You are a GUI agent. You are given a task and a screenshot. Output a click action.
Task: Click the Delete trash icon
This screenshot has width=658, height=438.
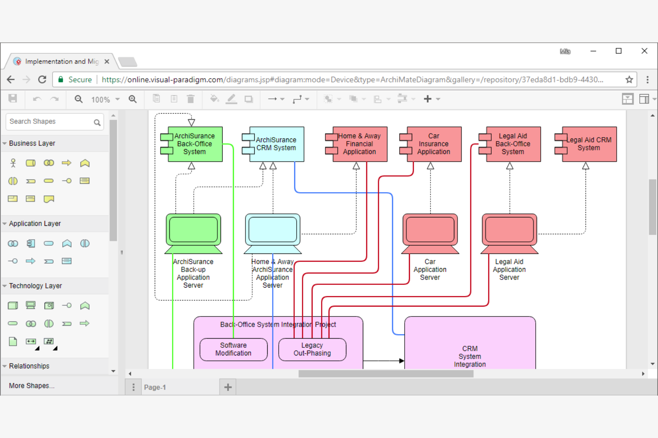coord(190,99)
